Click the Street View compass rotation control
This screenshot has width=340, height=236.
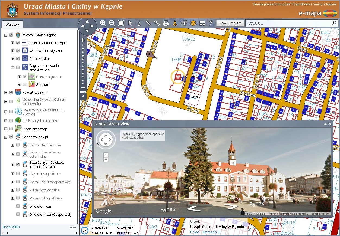click(106, 140)
